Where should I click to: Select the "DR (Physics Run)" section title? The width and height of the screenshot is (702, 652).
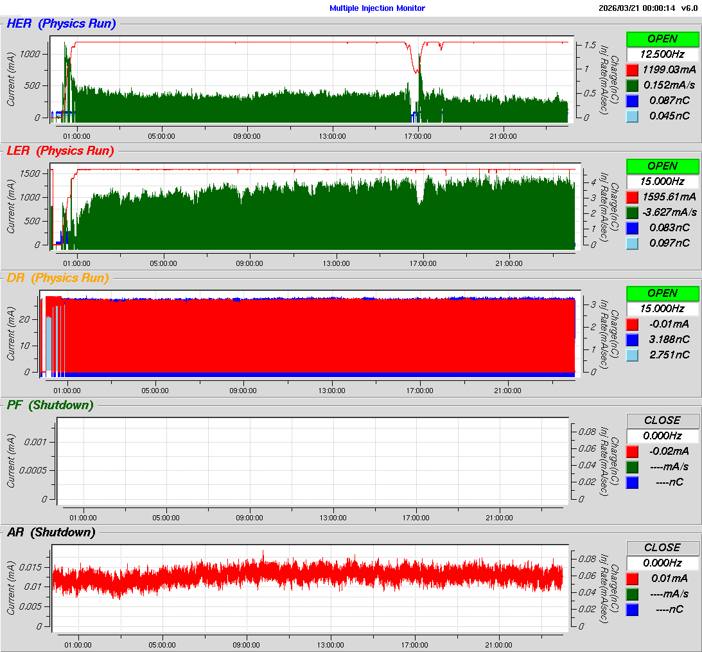[57, 278]
